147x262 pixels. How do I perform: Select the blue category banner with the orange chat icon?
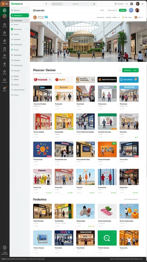click(129, 80)
